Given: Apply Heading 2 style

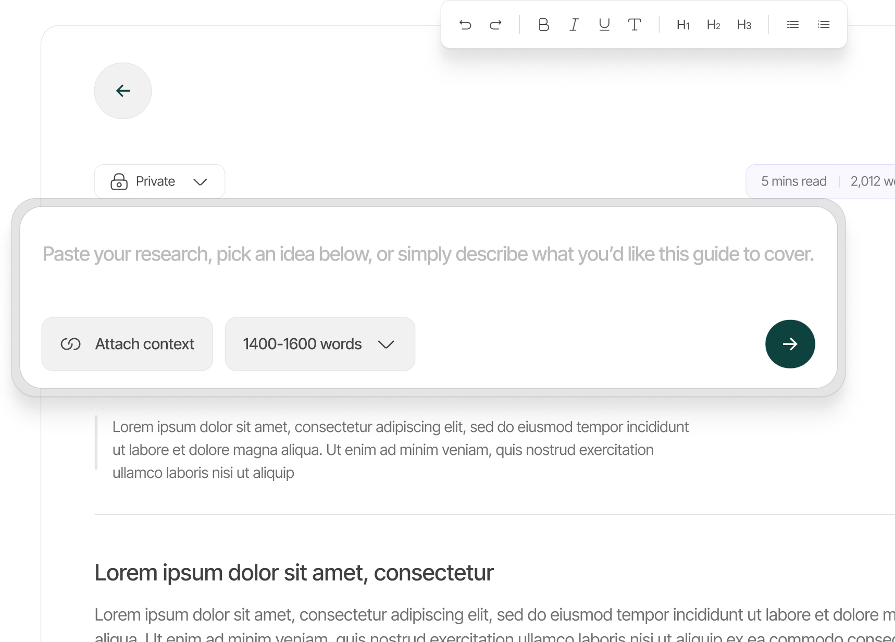Looking at the screenshot, I should tap(714, 24).
